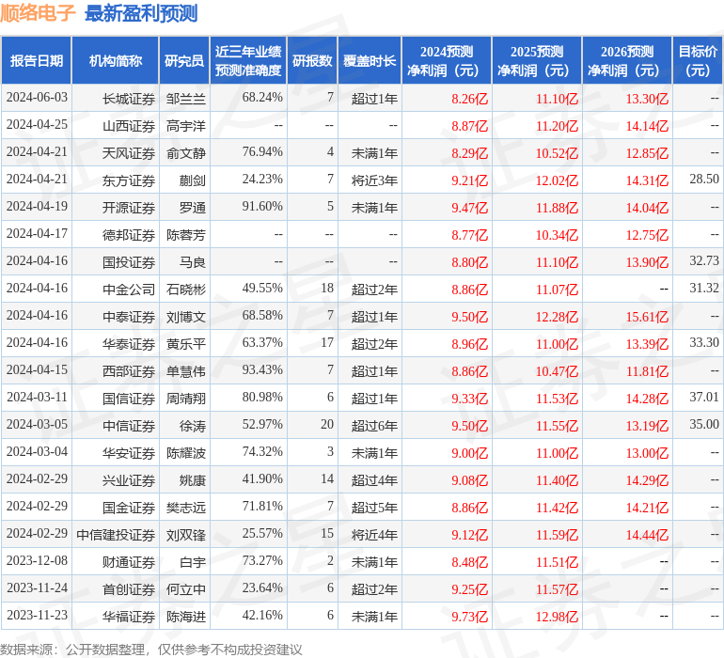Viewport: 724px width, 658px height.
Task: Click the 最新盈利预测 heading
Action: point(141,13)
